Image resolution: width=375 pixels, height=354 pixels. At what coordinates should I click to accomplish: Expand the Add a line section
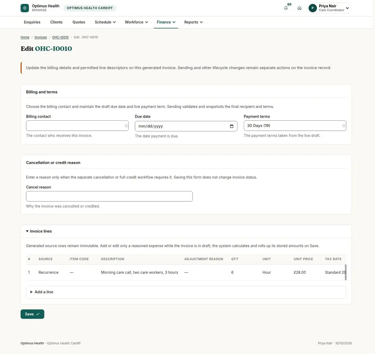[186, 292]
